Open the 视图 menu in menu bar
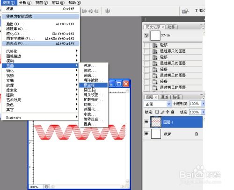234x190 pixels. pyautogui.click(x=42, y=3)
